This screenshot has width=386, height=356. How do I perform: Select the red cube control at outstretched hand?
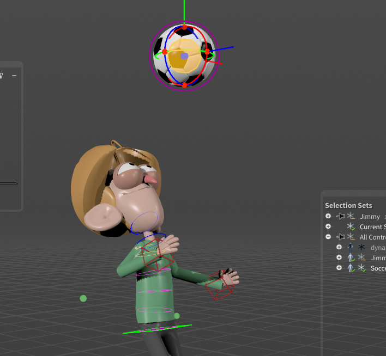point(220,286)
